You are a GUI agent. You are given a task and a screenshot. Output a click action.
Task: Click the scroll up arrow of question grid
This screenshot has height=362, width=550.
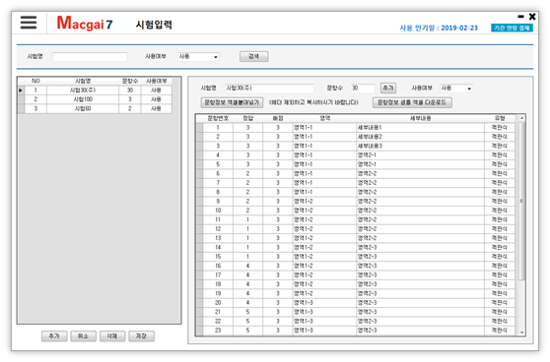tap(521, 118)
